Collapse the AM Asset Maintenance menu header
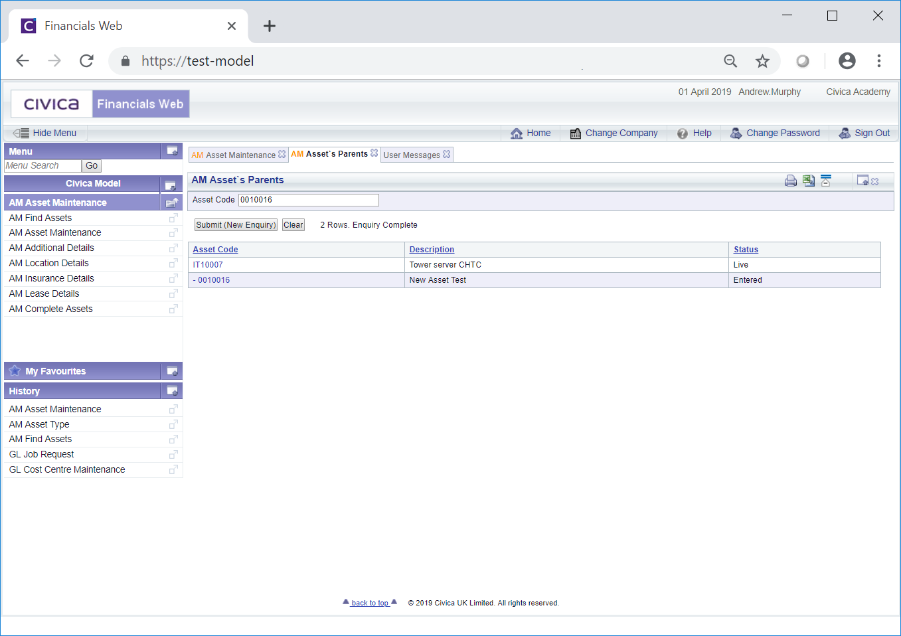 click(x=82, y=202)
